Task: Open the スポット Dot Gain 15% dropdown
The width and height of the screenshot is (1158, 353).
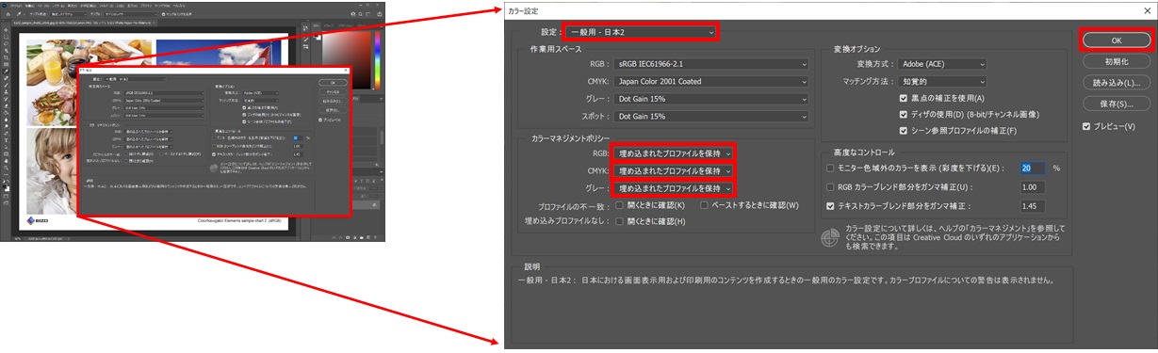Action: click(x=712, y=116)
